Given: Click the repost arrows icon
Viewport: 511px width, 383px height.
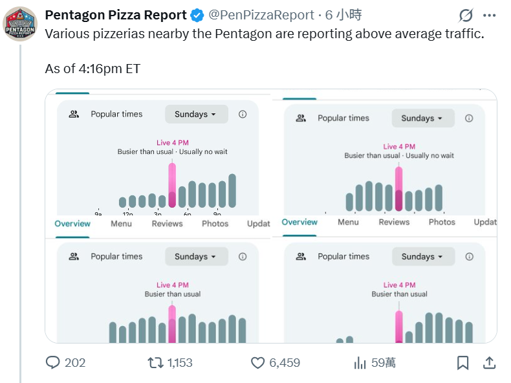Looking at the screenshot, I should pyautogui.click(x=155, y=363).
